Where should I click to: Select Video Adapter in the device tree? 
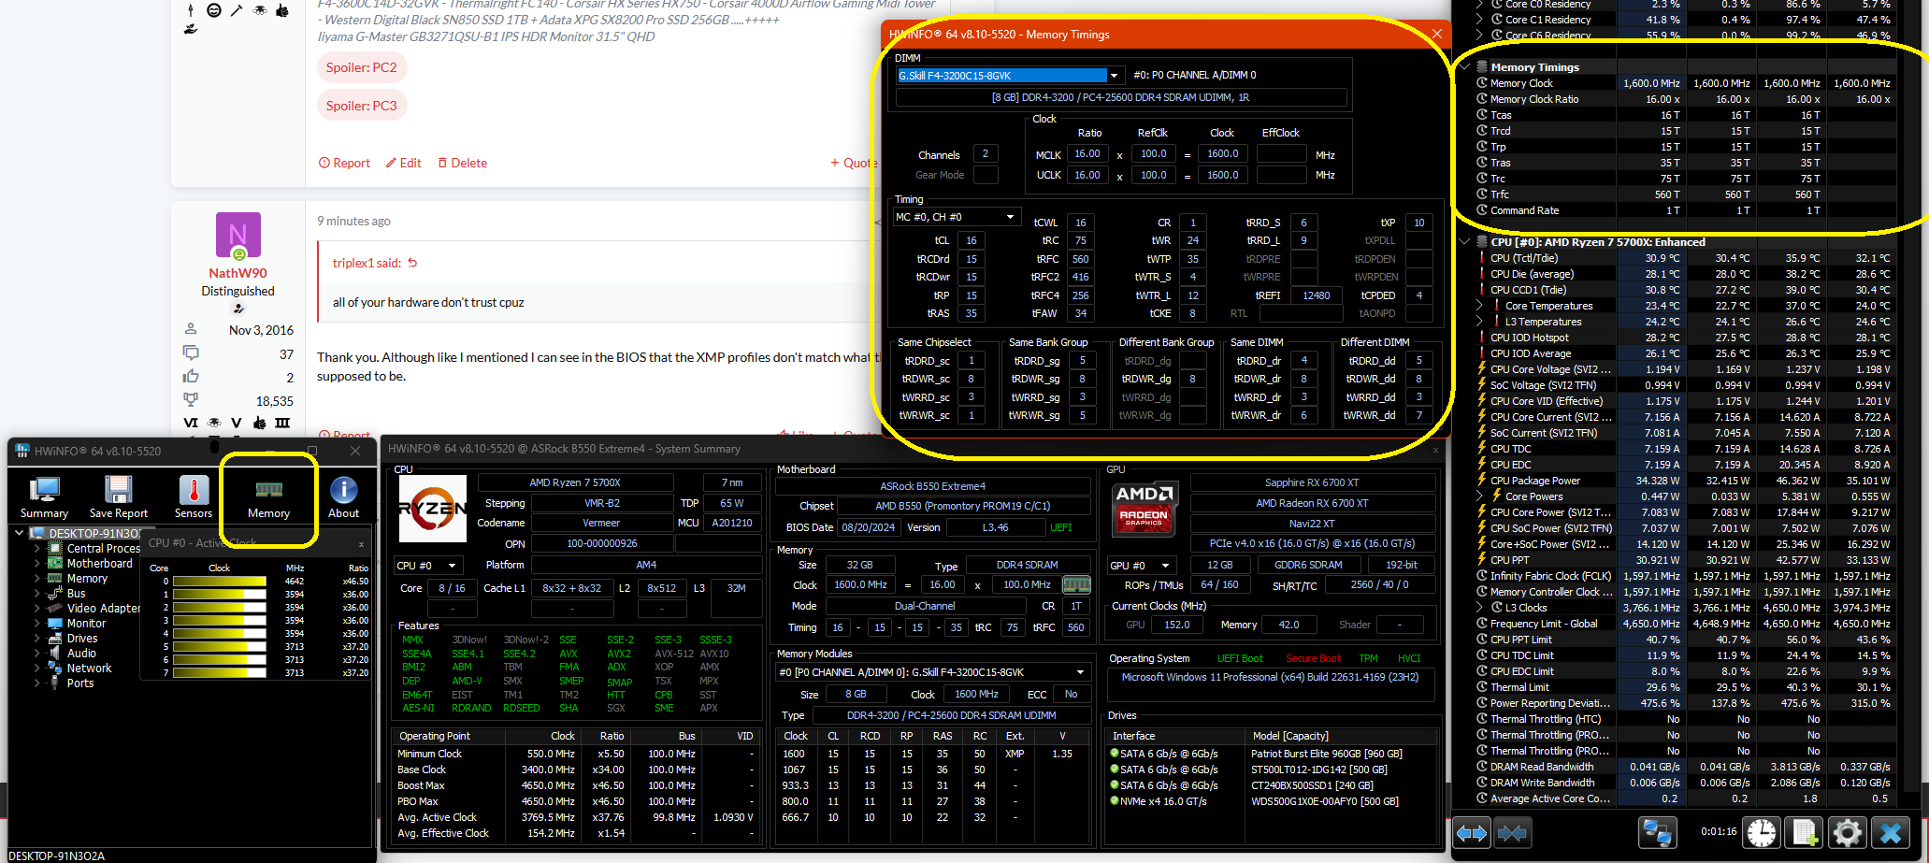pos(103,609)
